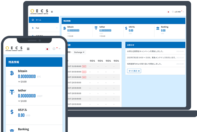Select the Home sidebar menu item

click(44, 20)
